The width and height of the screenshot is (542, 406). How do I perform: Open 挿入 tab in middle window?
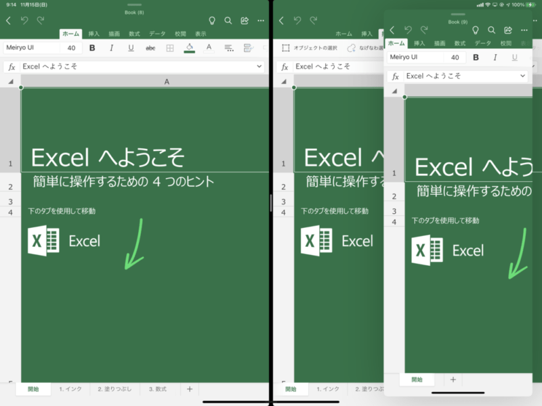click(367, 34)
